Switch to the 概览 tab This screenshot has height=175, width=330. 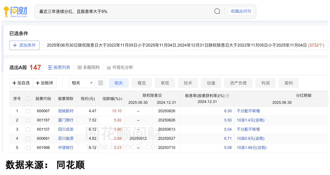click(x=142, y=83)
